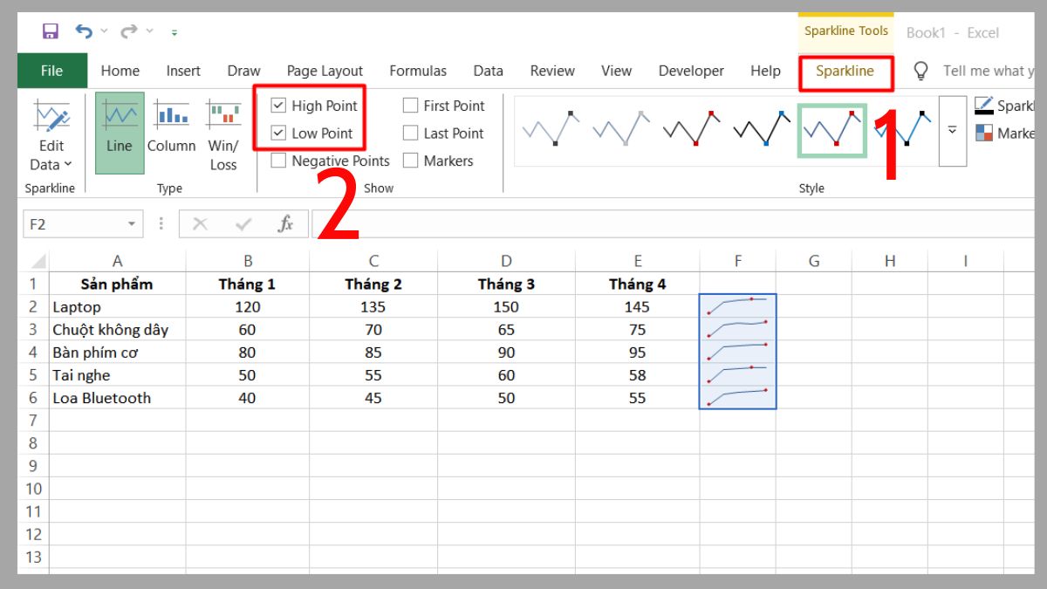Click the Save icon in the quick access toolbar

(50, 31)
